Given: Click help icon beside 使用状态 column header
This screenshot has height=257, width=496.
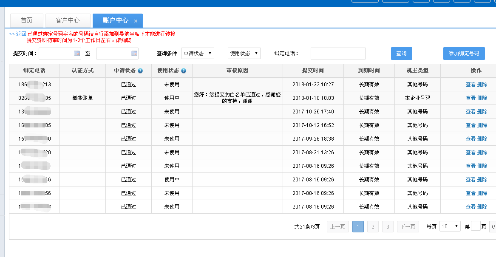Looking at the screenshot, I should [184, 71].
